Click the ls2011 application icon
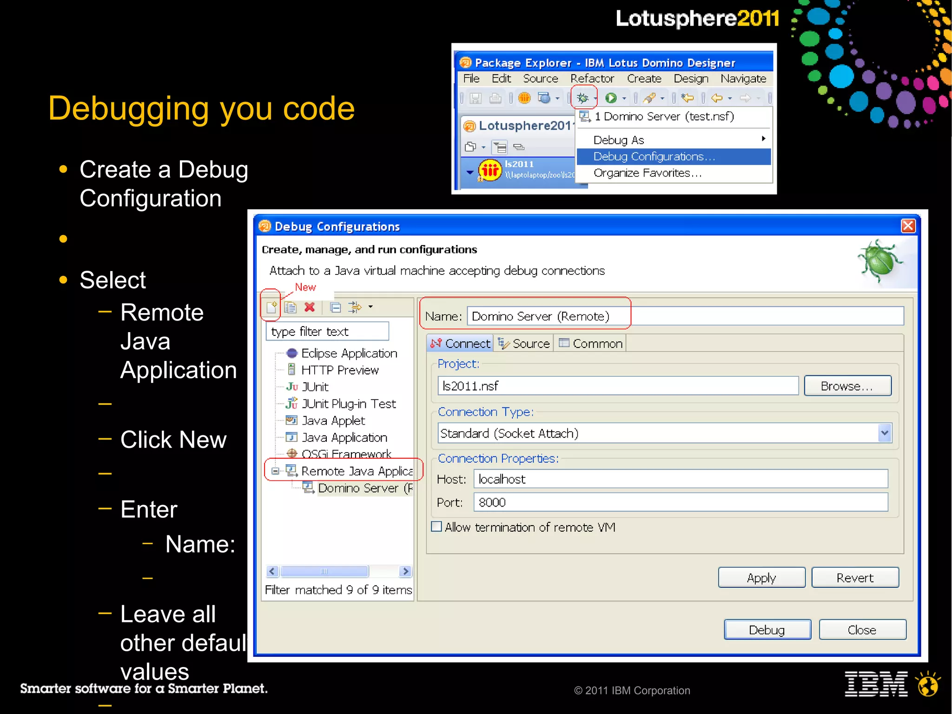 (x=490, y=170)
